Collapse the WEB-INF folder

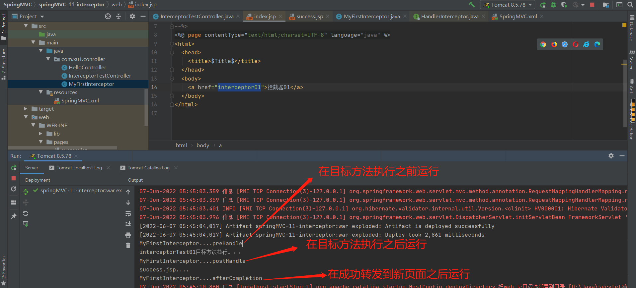tap(33, 125)
